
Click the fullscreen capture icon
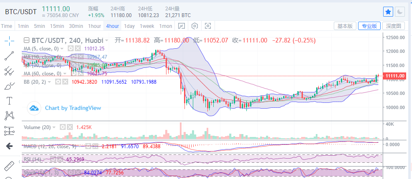pyautogui.click(x=208, y=26)
